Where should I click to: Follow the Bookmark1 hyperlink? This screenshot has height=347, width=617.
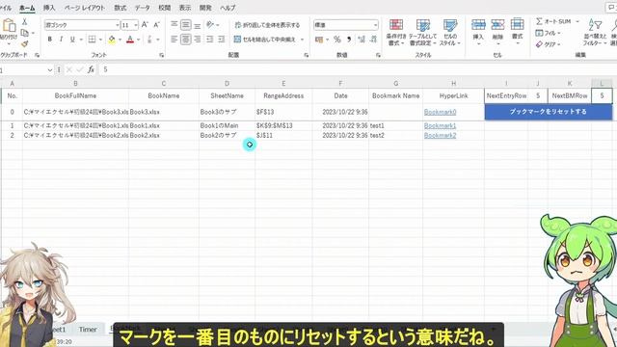tap(440, 125)
